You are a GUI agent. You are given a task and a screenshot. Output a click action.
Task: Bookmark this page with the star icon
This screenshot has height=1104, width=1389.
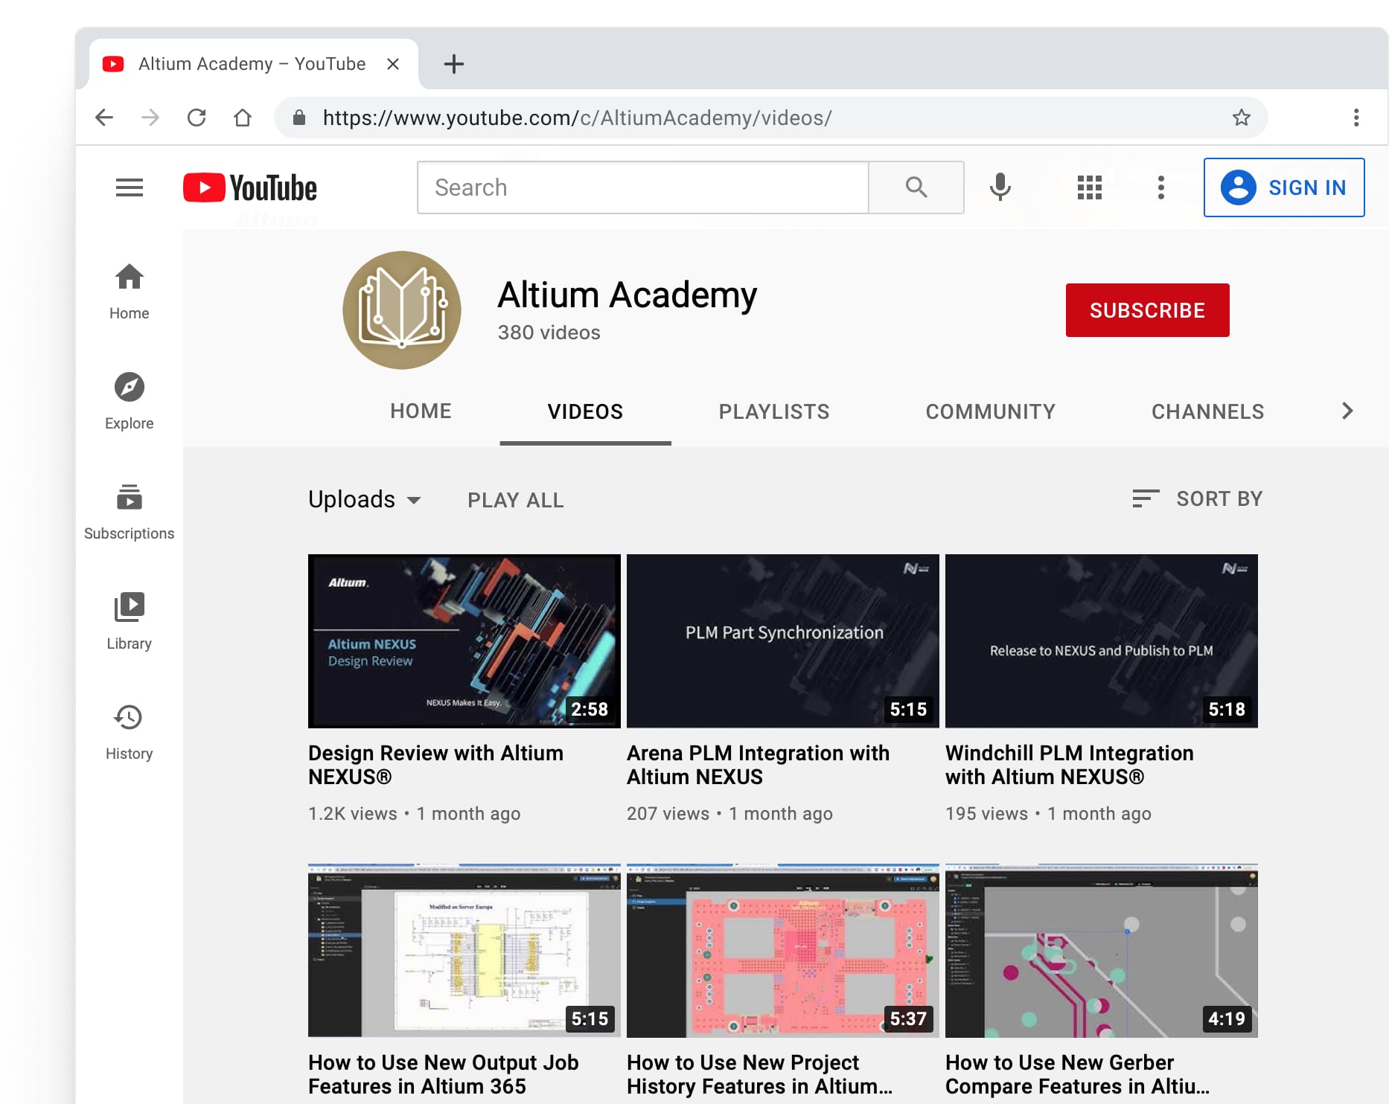[x=1241, y=118]
